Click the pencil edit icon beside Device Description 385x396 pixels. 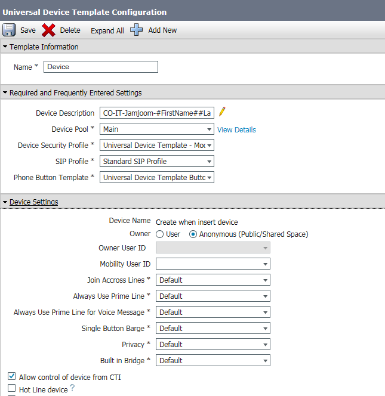point(222,112)
